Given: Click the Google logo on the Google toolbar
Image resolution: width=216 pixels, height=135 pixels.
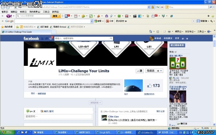Looking at the screenshot, I should [9, 21].
